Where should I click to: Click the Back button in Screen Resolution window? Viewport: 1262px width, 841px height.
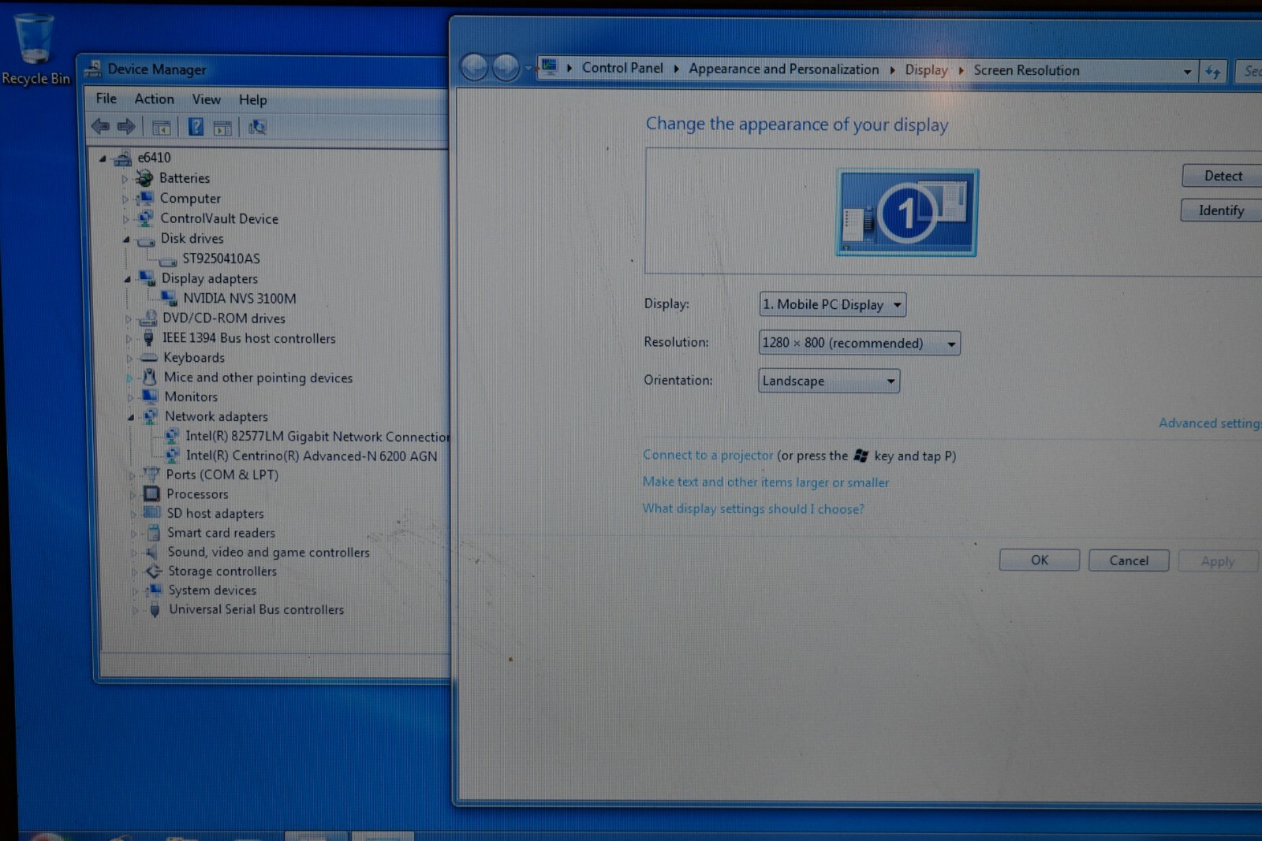(x=474, y=68)
